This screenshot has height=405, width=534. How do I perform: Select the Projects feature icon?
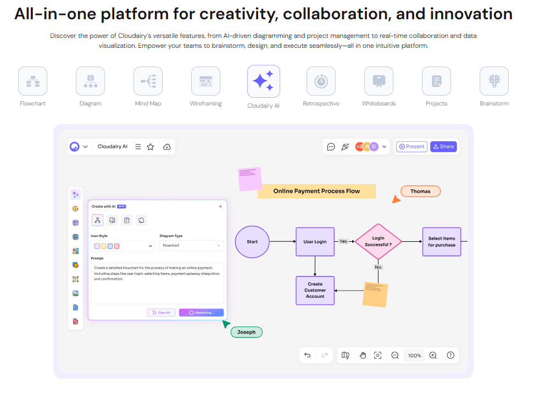point(436,81)
